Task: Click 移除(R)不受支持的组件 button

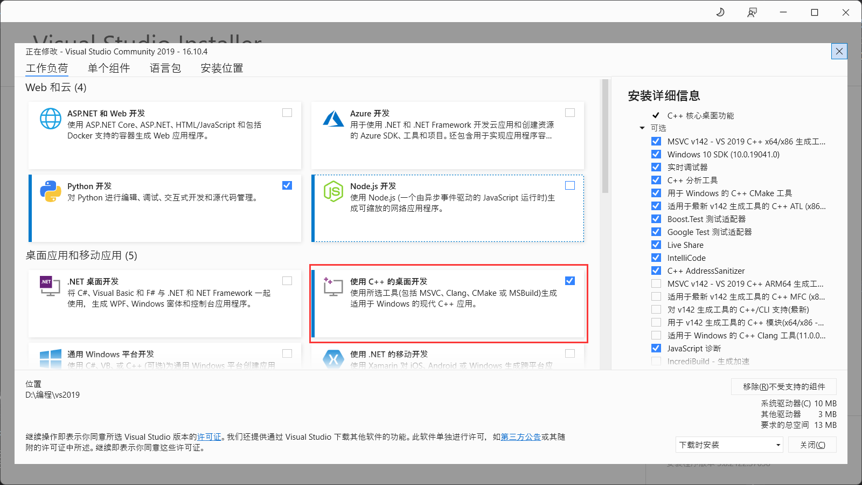Action: [x=784, y=386]
